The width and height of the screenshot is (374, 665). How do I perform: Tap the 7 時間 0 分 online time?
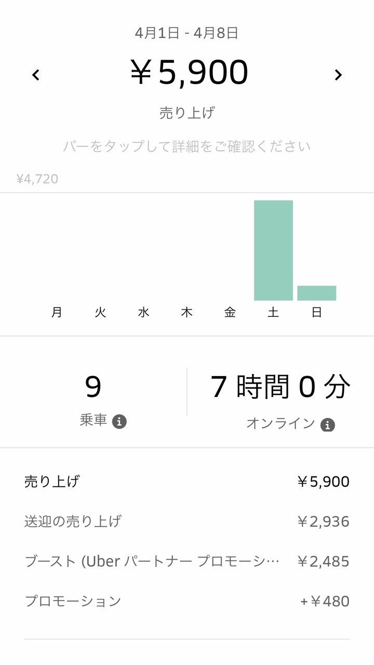click(280, 388)
